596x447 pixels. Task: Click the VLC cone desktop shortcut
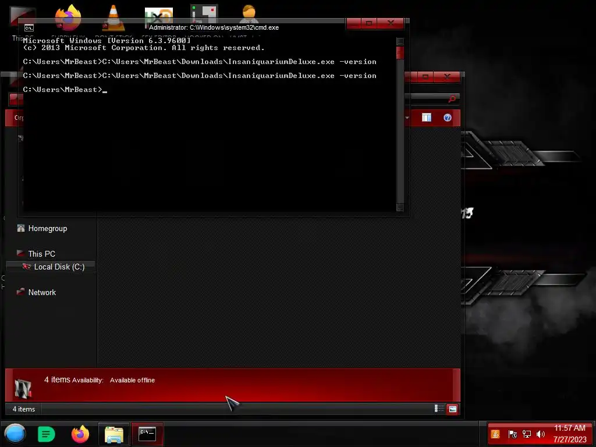click(113, 17)
